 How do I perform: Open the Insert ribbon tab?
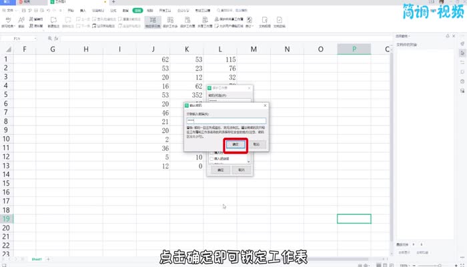(x=83, y=11)
